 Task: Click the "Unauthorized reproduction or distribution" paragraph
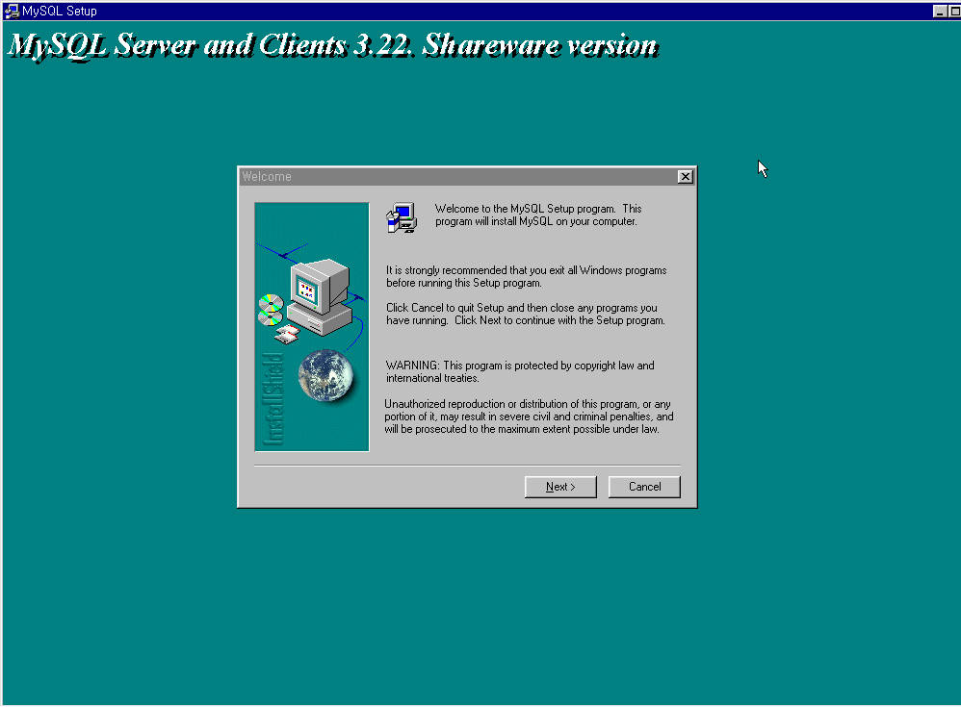click(529, 417)
